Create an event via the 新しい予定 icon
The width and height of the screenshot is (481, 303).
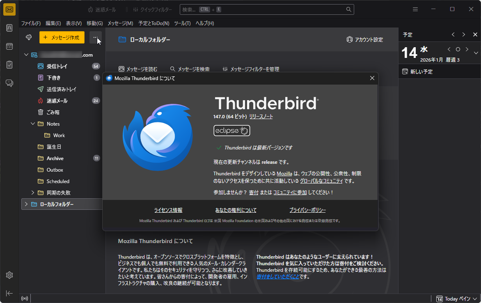[404, 71]
